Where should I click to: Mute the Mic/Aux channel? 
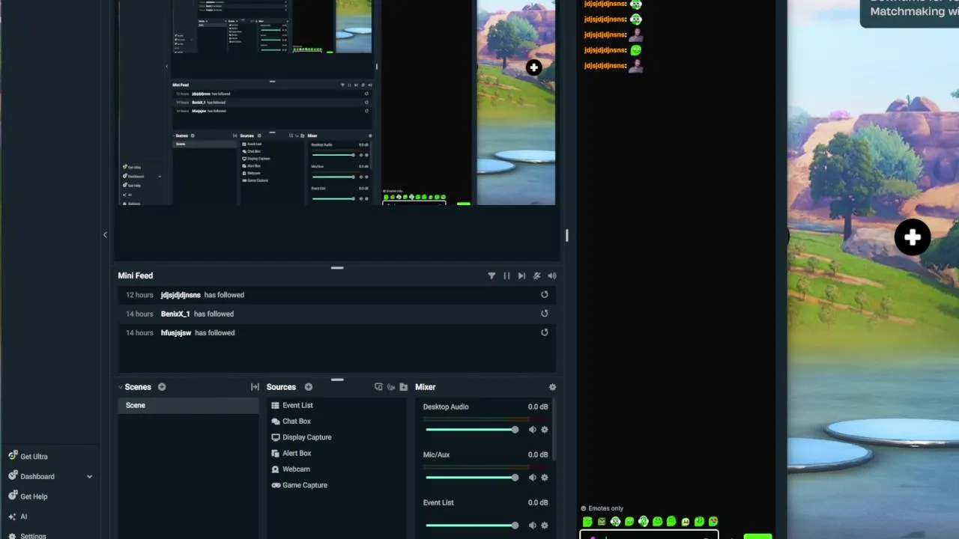[x=533, y=478]
